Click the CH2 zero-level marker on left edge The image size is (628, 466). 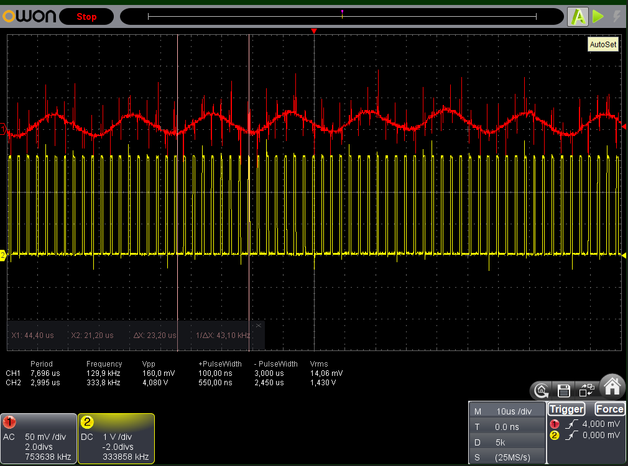[x=3, y=255]
